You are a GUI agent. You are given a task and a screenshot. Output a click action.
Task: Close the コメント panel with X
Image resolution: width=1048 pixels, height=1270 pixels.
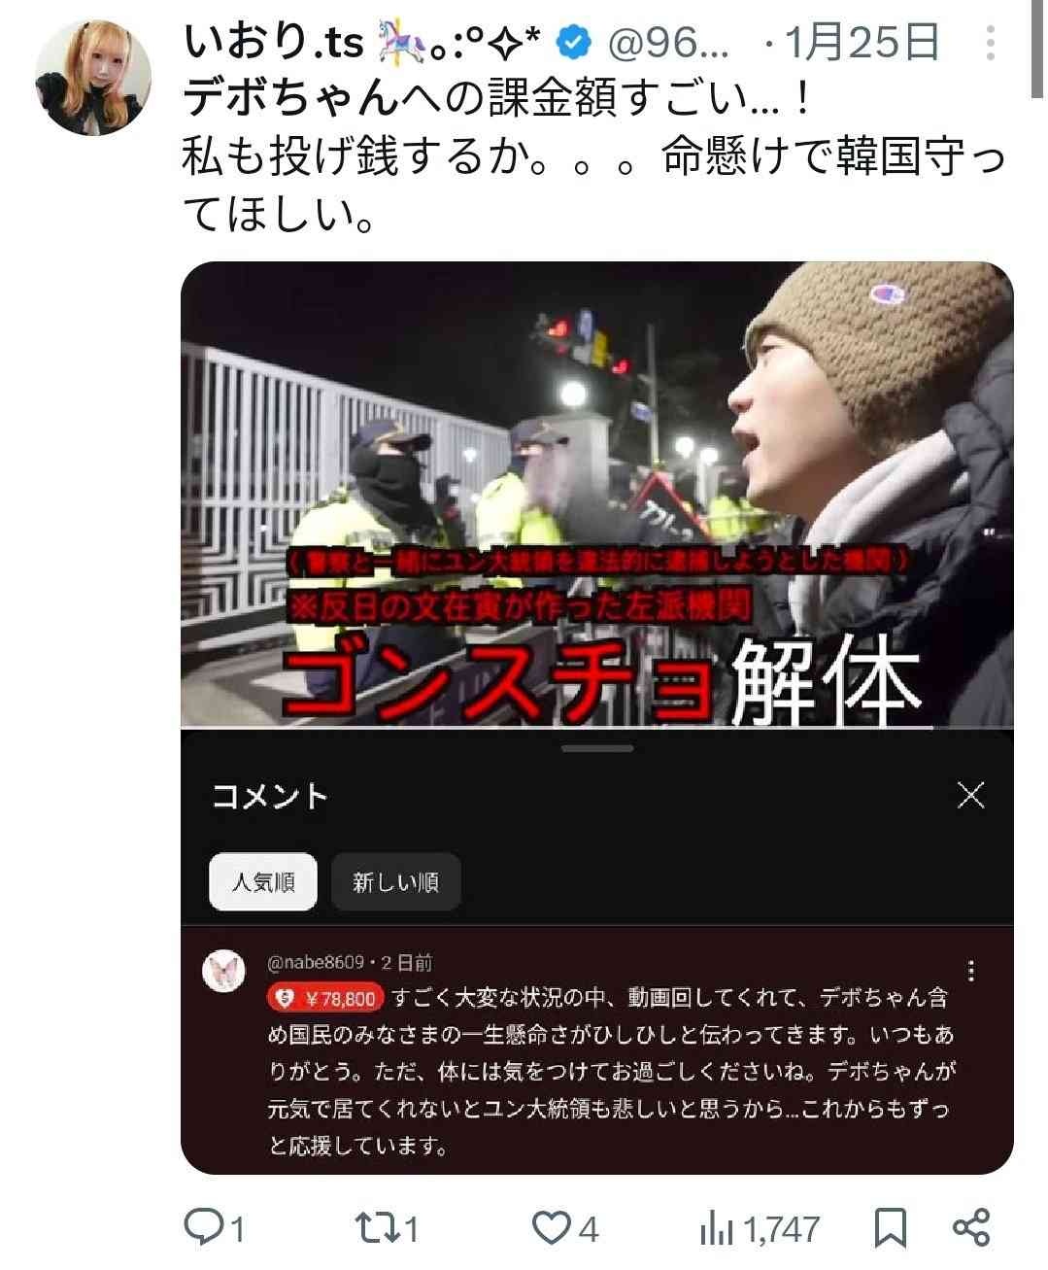pyautogui.click(x=970, y=795)
